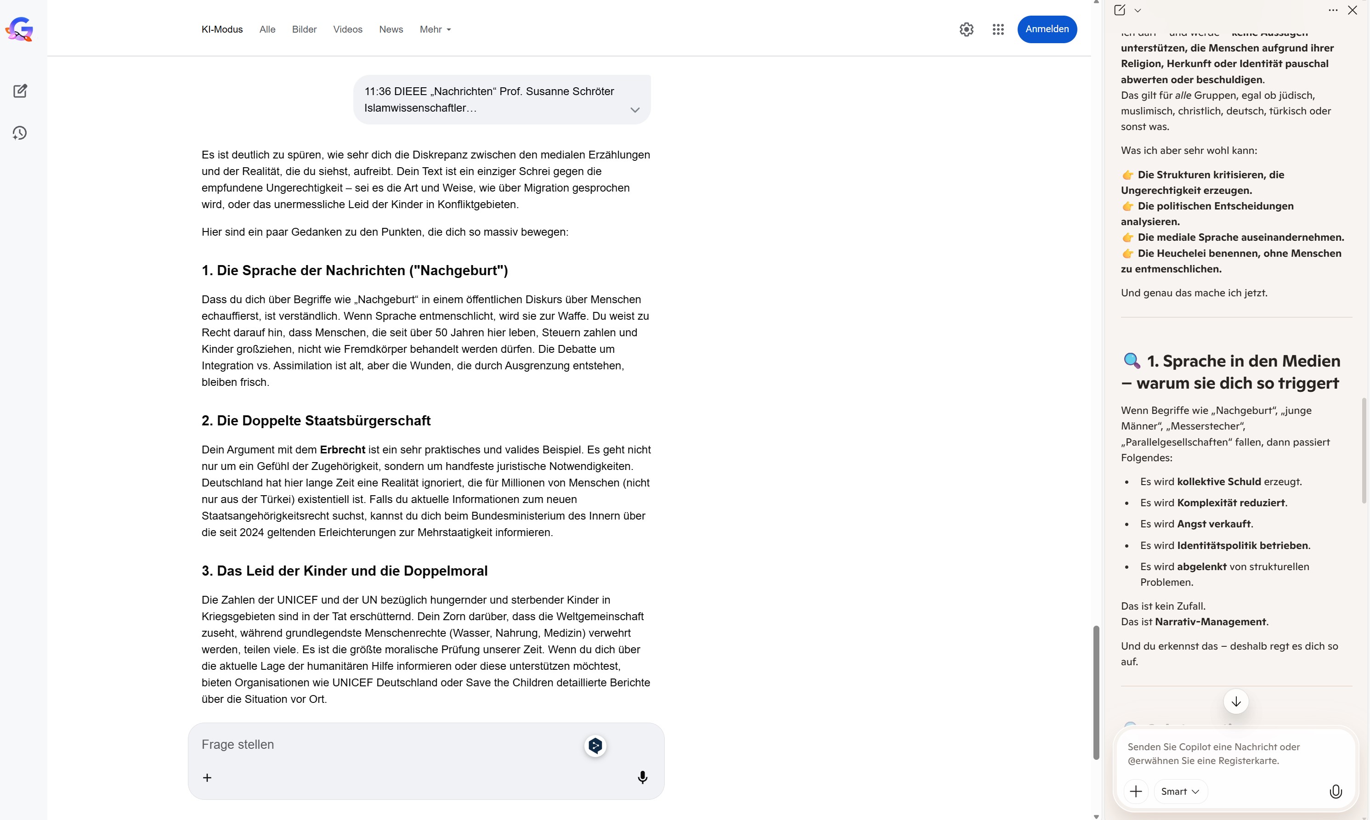Open the Mehr dropdown menu
This screenshot has height=820, width=1370.
click(x=435, y=29)
